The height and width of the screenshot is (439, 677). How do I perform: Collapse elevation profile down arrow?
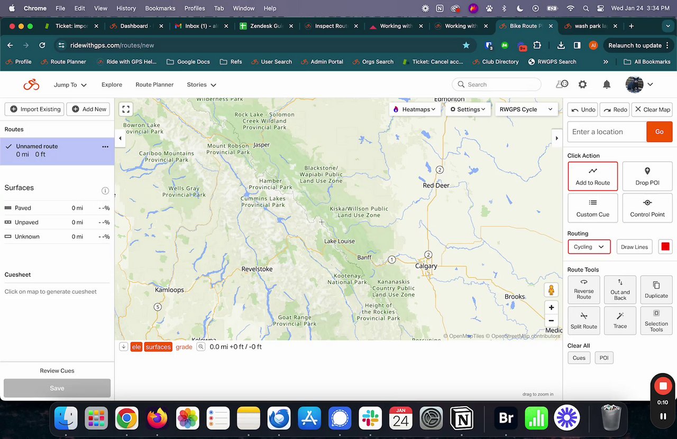[x=123, y=347]
